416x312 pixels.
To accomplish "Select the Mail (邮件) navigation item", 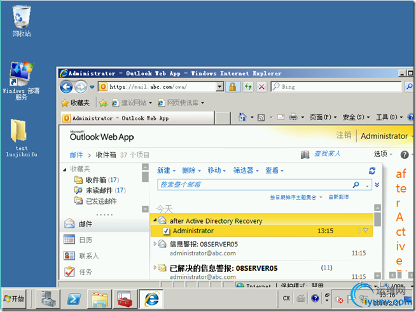I will click(x=105, y=224).
